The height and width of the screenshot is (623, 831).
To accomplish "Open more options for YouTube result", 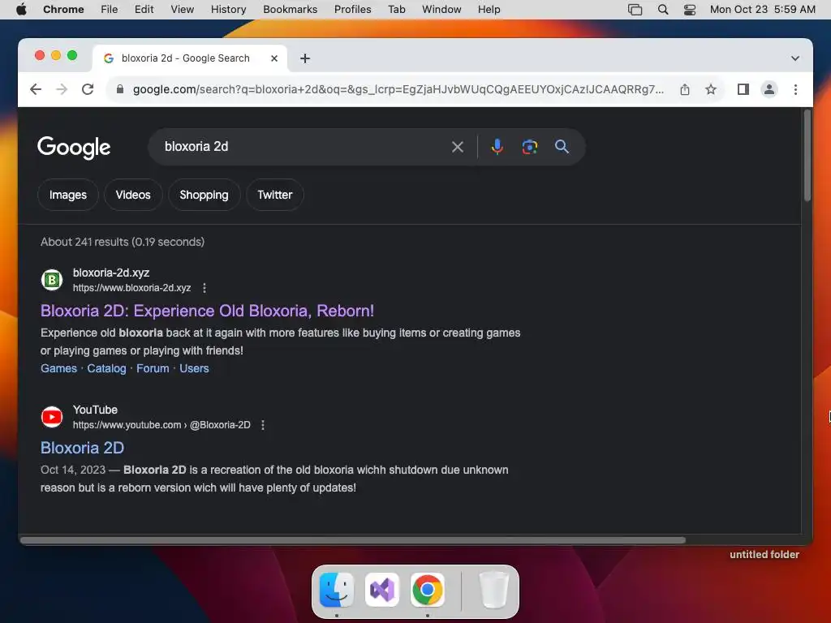I will (x=263, y=425).
